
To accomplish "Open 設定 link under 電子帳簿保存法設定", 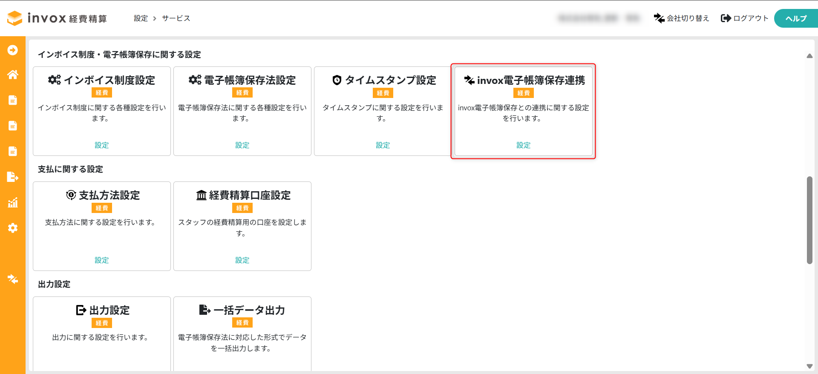I will 242,145.
